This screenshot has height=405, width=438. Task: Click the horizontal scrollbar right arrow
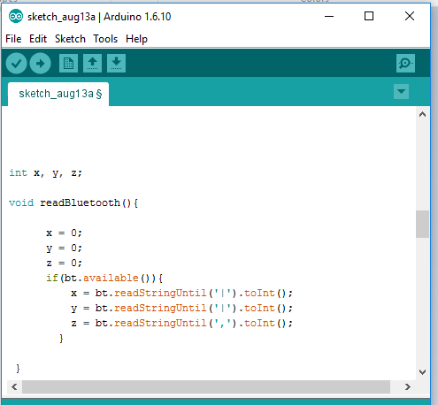408,386
